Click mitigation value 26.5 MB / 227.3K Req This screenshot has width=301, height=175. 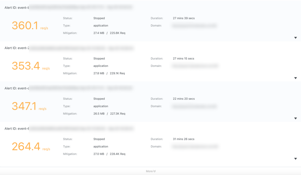coord(109,114)
